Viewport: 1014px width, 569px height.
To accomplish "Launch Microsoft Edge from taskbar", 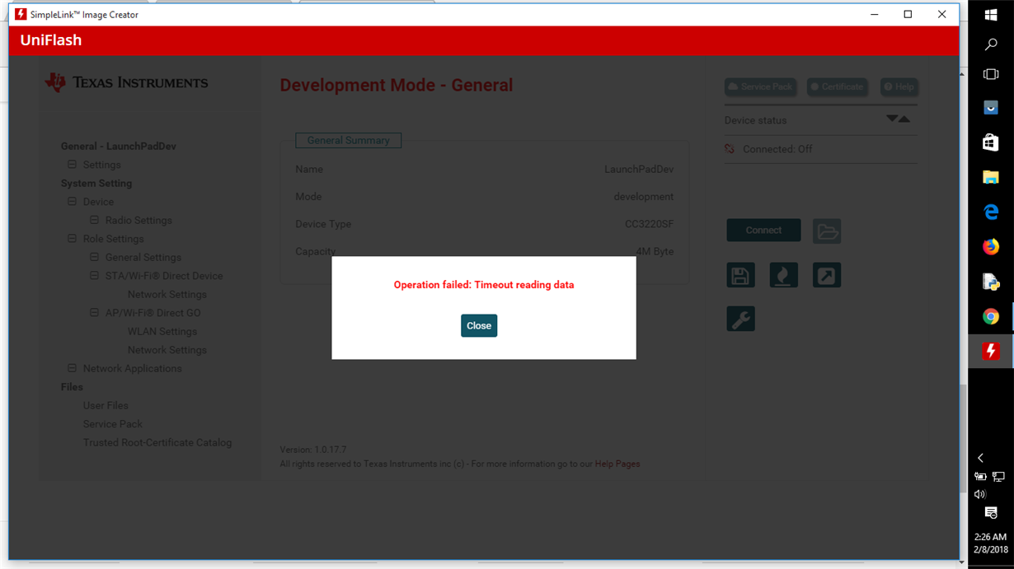I will 991,212.
